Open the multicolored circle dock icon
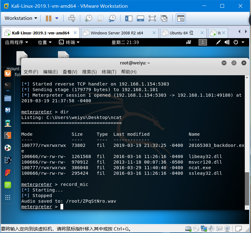The height and width of the screenshot is (233, 251). pos(8,148)
